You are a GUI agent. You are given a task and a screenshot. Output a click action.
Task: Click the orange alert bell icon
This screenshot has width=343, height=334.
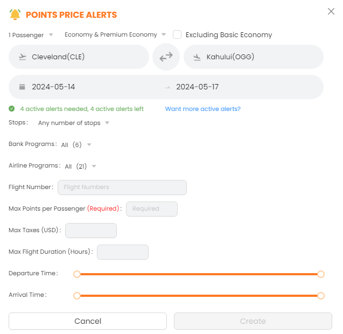[15, 15]
